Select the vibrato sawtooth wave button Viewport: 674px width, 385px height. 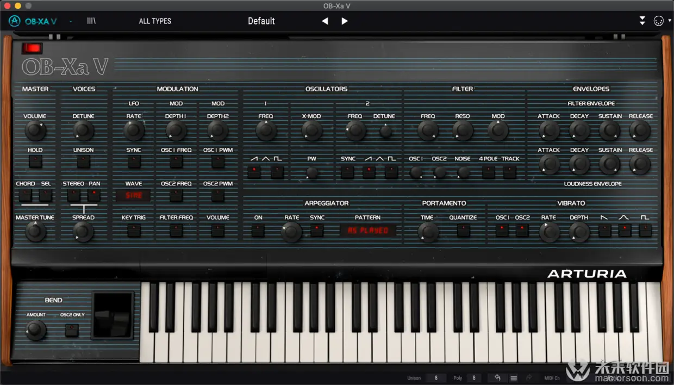pos(604,231)
